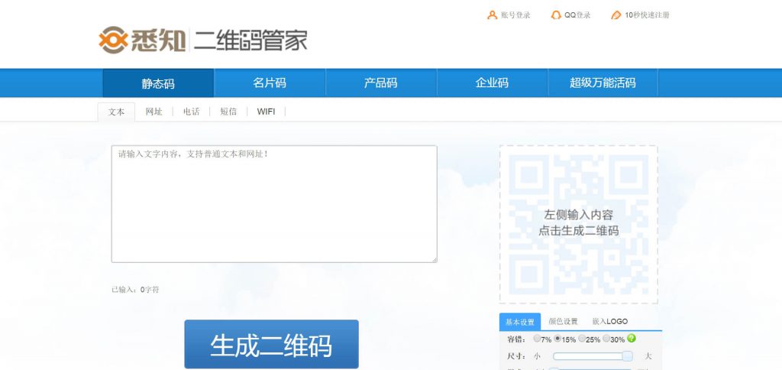Click the quick registration icon
This screenshot has width=782, height=370.
click(616, 15)
